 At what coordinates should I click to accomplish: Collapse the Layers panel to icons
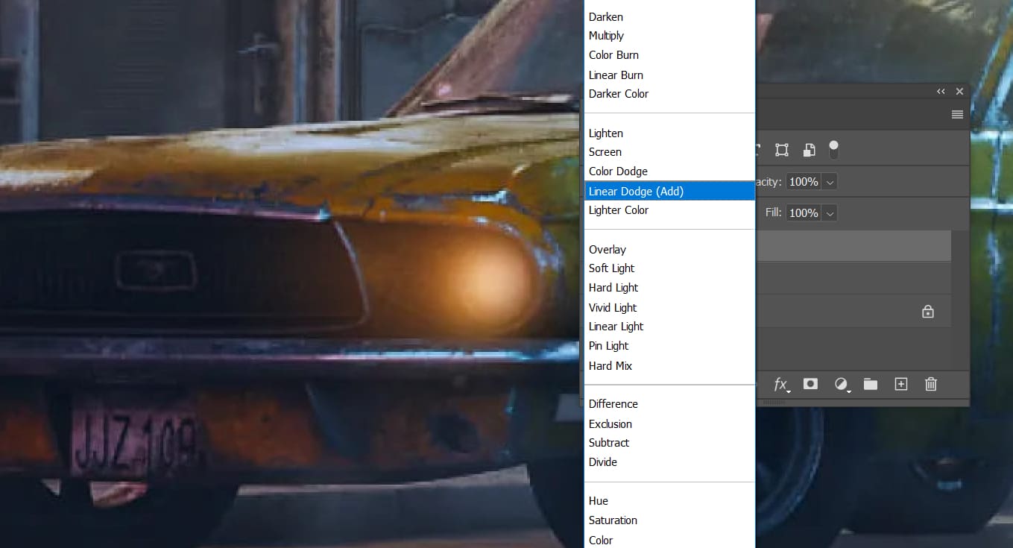point(941,91)
